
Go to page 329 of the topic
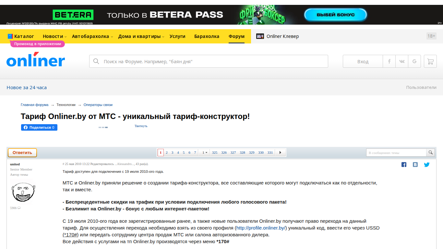point(252,152)
